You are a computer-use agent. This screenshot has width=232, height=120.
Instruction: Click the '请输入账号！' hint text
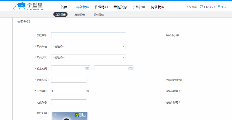click(173, 102)
